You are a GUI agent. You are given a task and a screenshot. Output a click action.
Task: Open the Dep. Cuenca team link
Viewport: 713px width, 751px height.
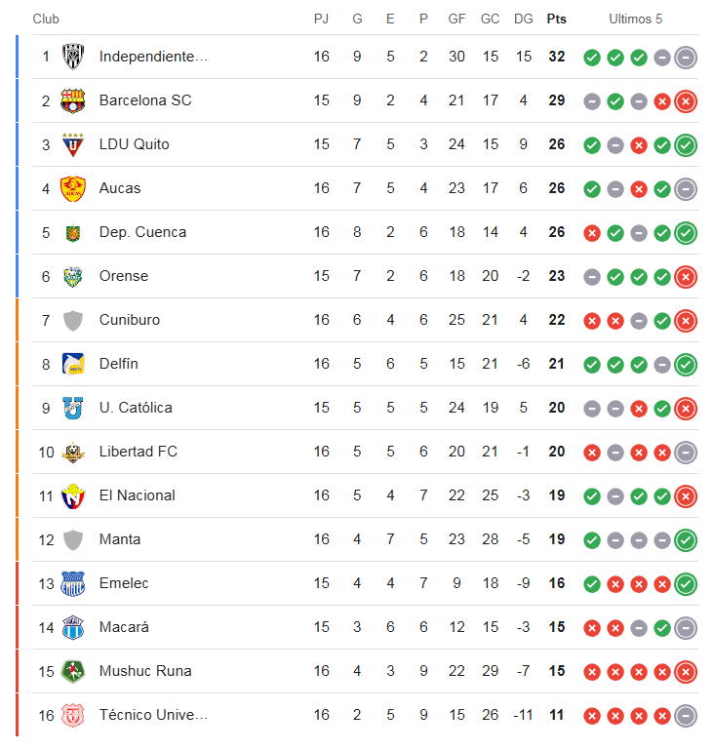pos(142,232)
